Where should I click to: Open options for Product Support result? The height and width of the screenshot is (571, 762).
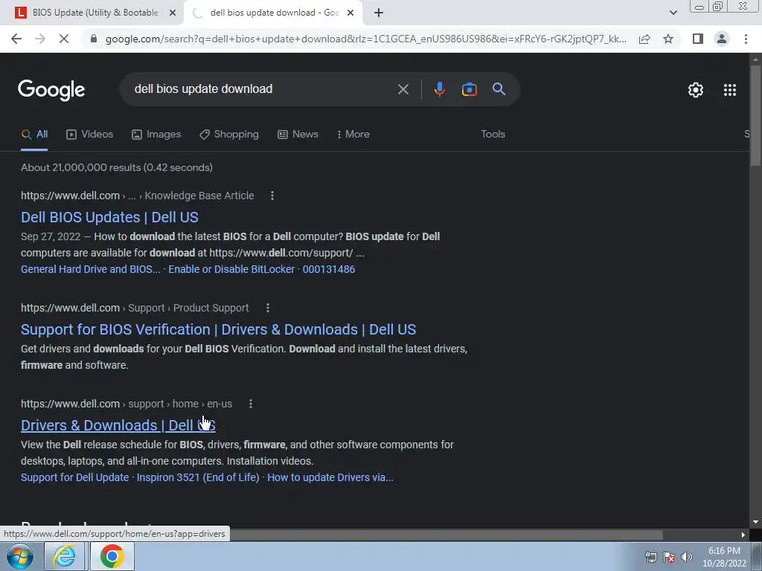coord(268,308)
